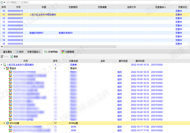Viewport: 190px width, 133px height.
Task: Toggle the 工作区 checkbox
Action: 19,2
